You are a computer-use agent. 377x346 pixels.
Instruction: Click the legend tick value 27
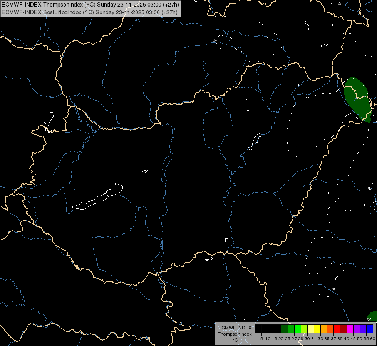[294, 339]
